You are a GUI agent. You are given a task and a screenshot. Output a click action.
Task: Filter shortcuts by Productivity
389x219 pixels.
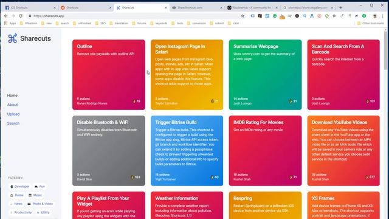pyautogui.click(x=21, y=212)
